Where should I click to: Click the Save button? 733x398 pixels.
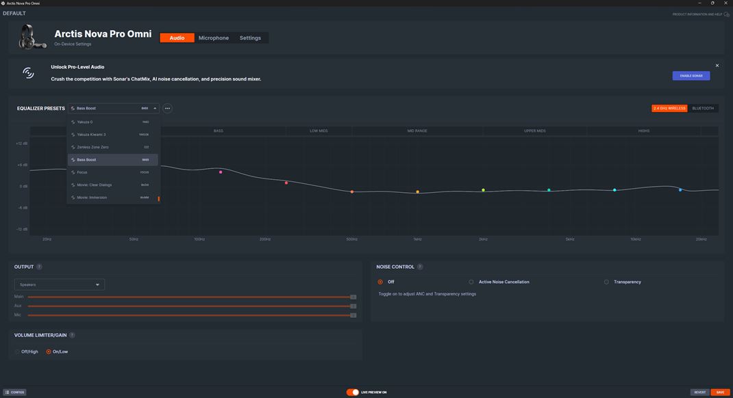pos(720,393)
